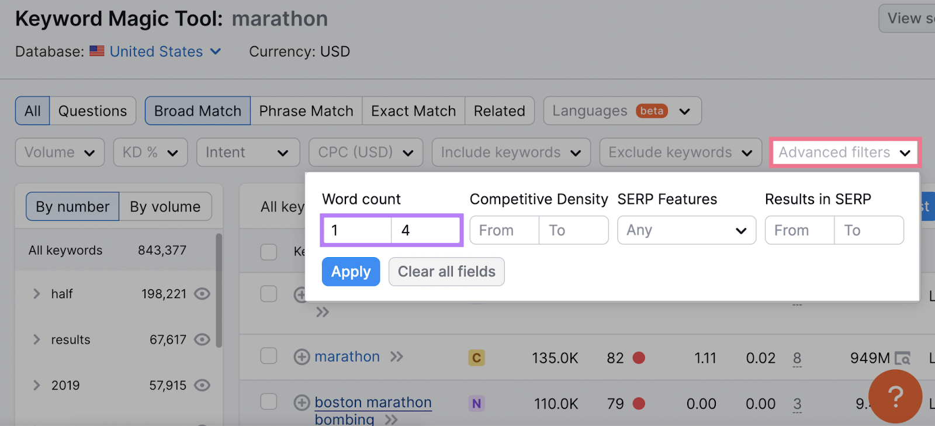This screenshot has width=935, height=426.
Task: Click the Clear all fields button
Action: [x=446, y=272]
